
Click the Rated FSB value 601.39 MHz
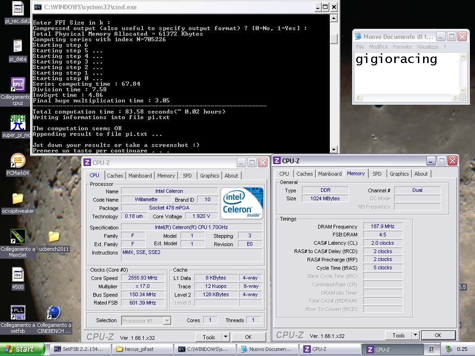[x=143, y=302]
